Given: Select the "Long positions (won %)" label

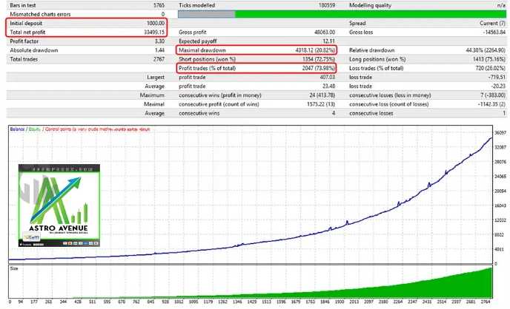Looking at the screenshot, I should click(x=377, y=59).
